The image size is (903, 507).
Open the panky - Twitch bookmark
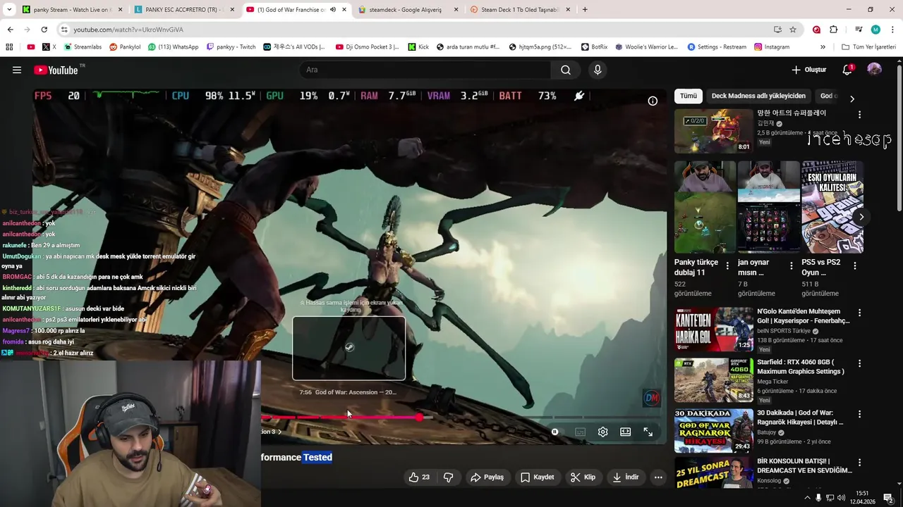[231, 47]
